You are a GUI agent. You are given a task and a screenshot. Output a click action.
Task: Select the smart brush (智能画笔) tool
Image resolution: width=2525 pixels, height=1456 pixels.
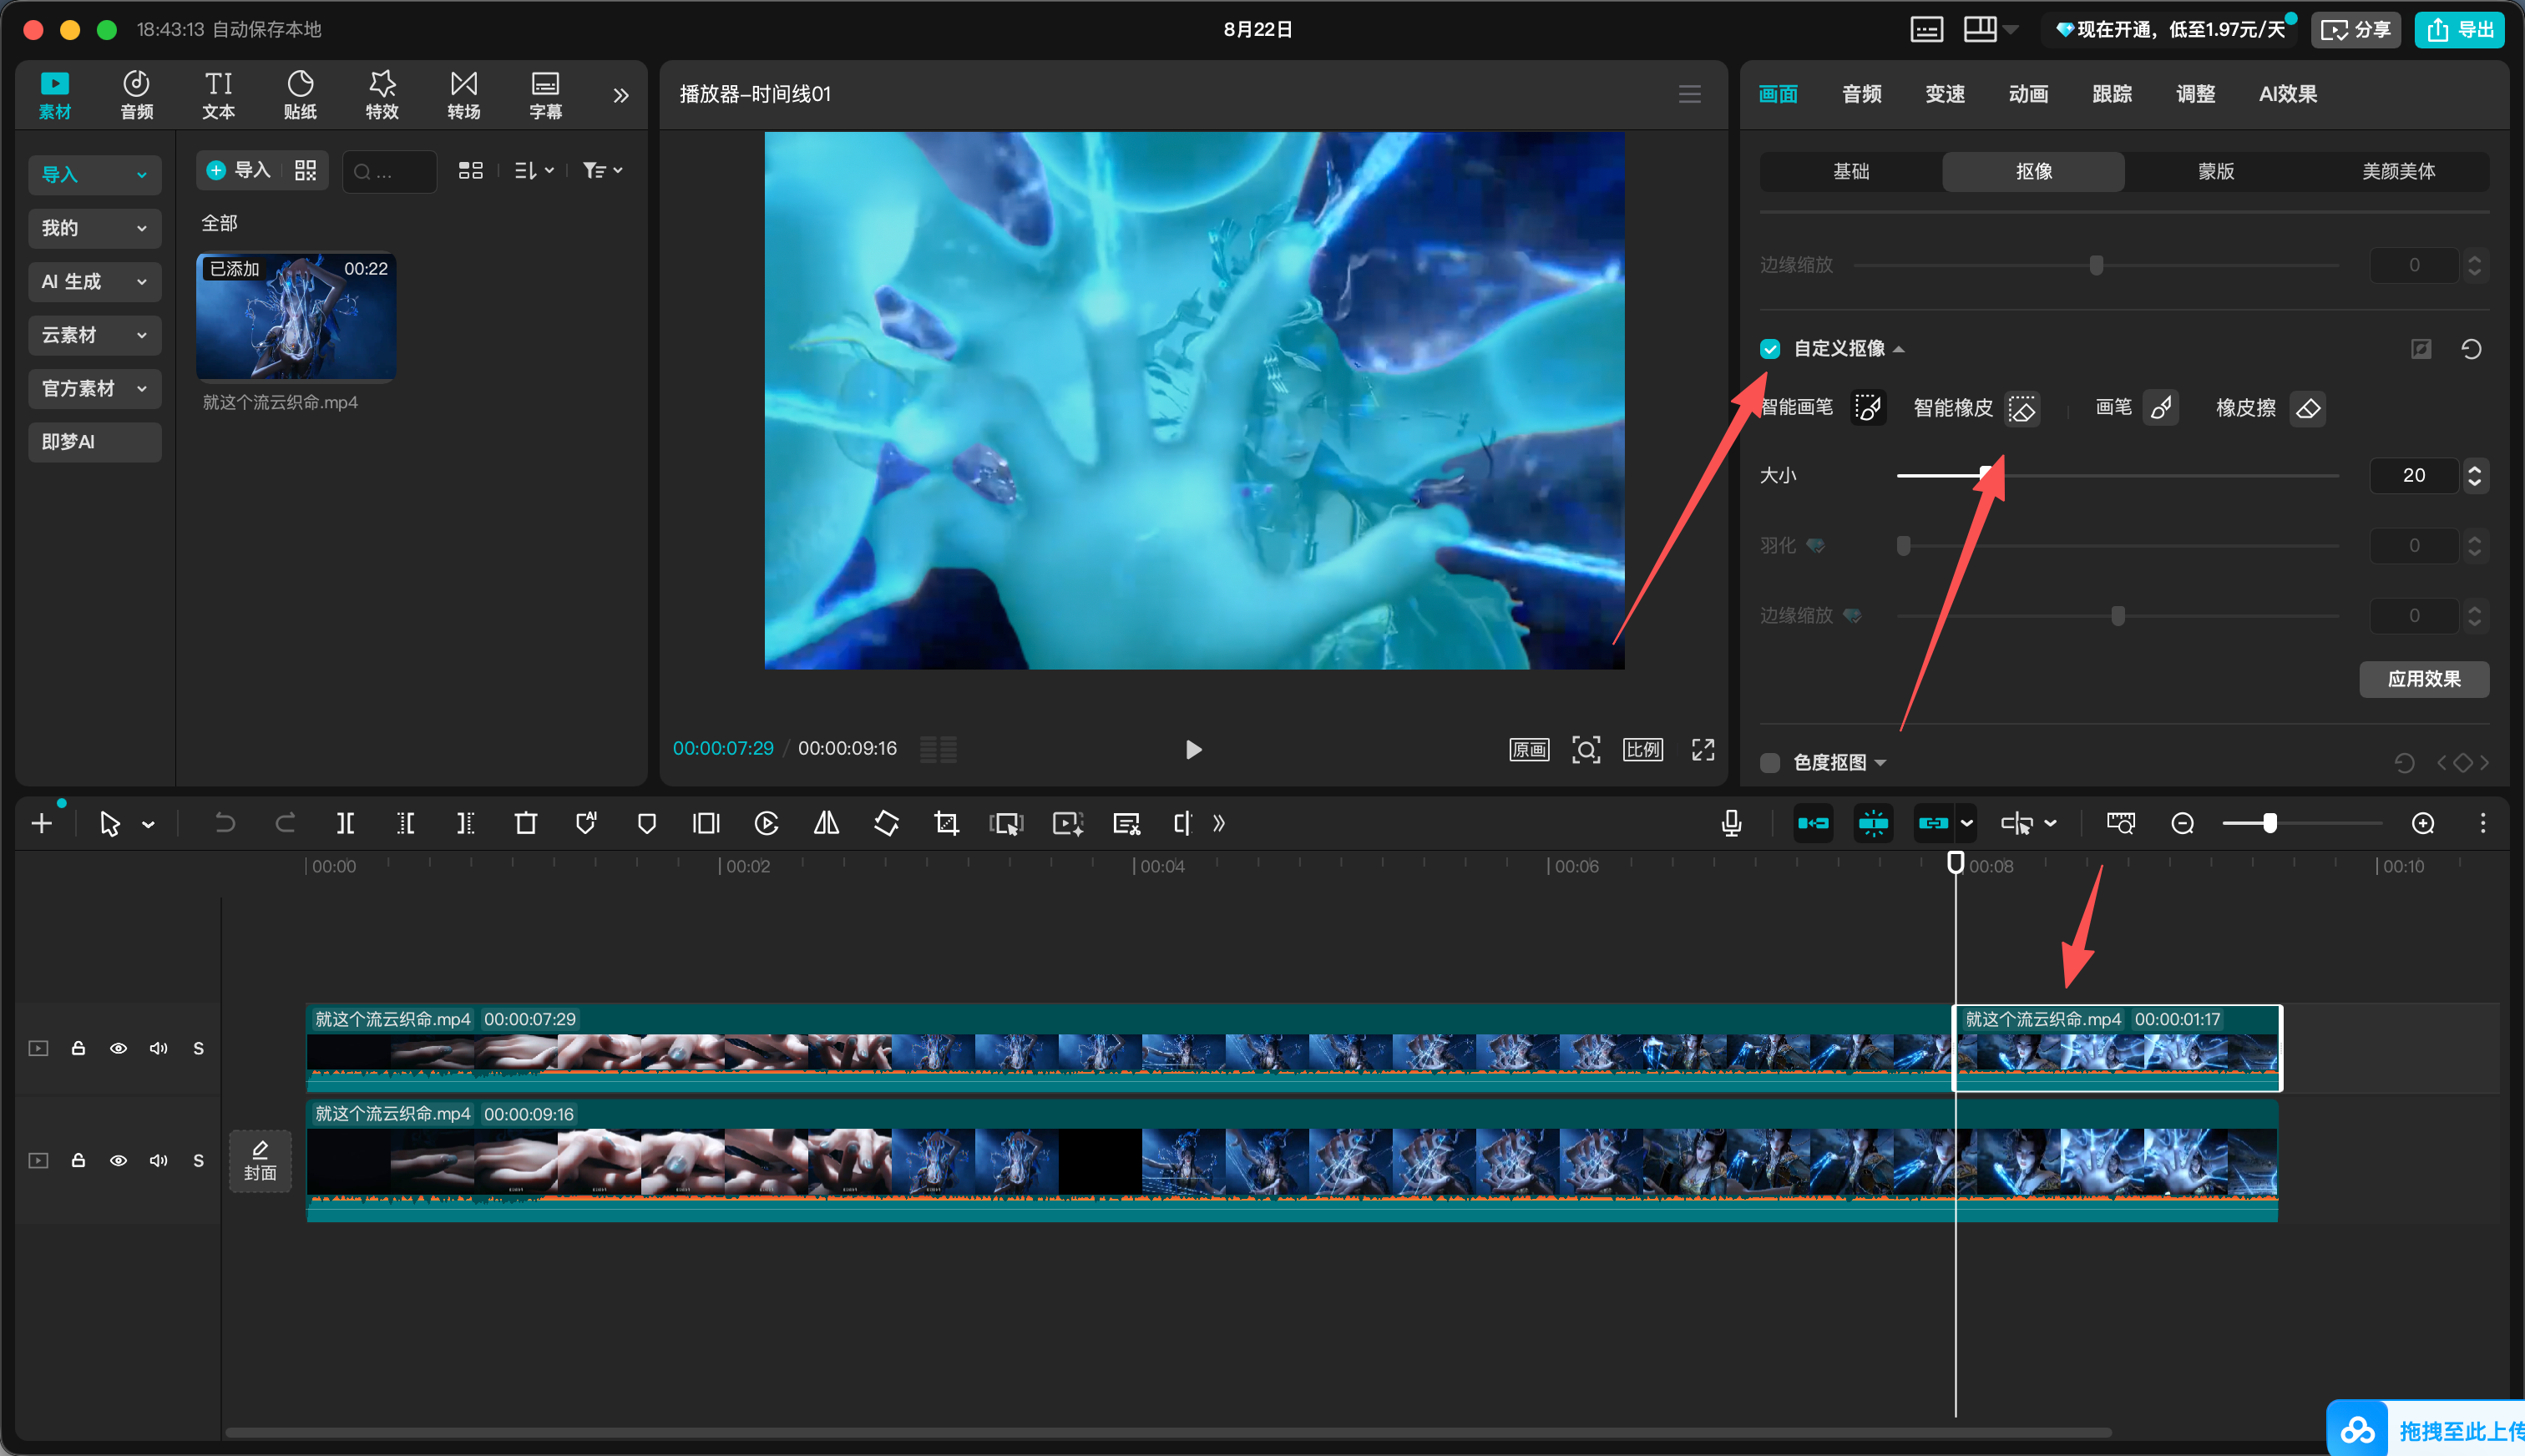1867,408
